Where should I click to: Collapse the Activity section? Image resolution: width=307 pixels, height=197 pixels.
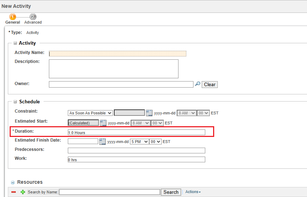pyautogui.click(x=15, y=43)
